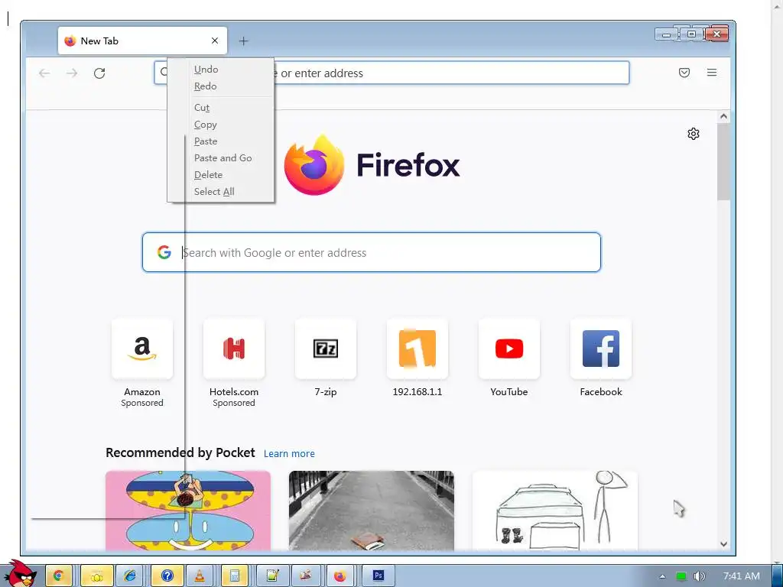
Task: Open the Save to Pocket button
Action: coord(684,73)
